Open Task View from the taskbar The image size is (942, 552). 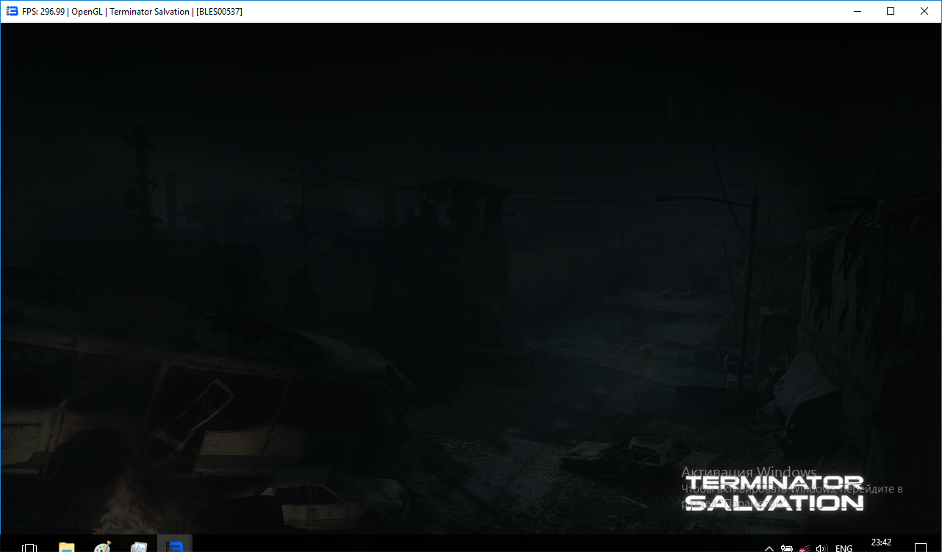(x=29, y=548)
